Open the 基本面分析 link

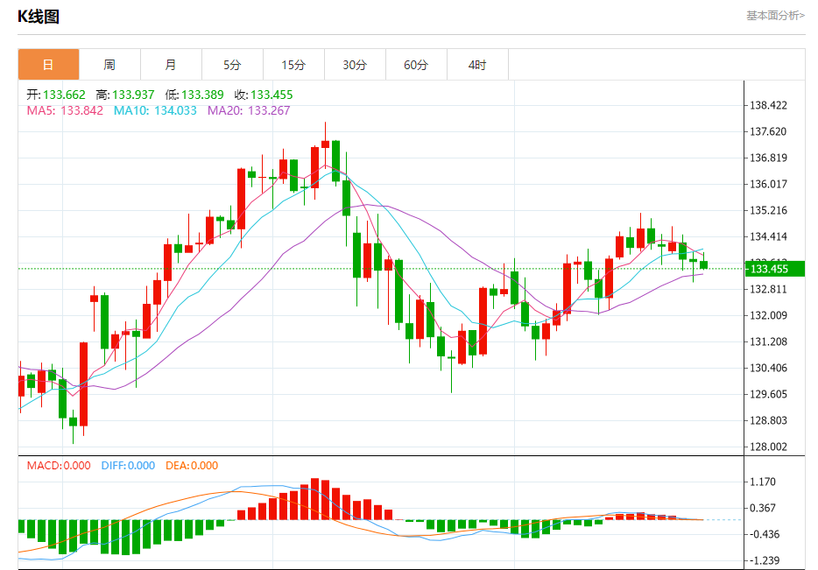(774, 16)
